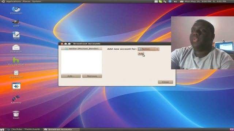
Task: Click the Remove button
Action: tap(92, 76)
